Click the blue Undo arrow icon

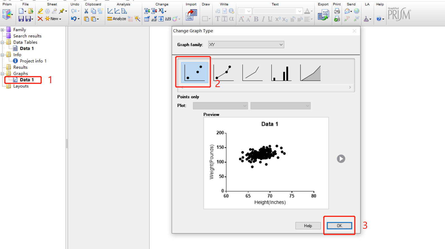point(74,19)
